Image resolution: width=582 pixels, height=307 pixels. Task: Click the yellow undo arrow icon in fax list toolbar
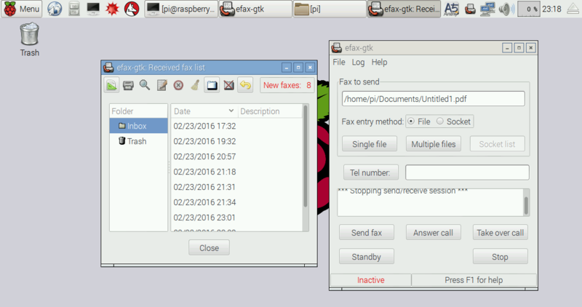pyautogui.click(x=245, y=85)
